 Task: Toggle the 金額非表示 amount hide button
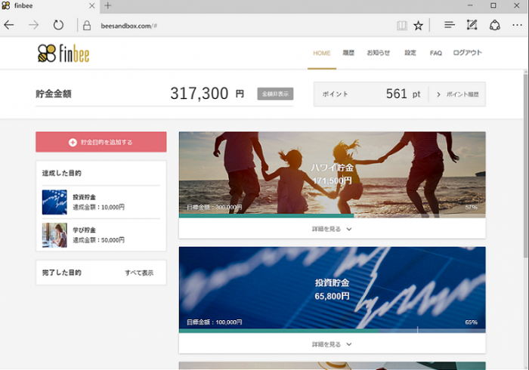coord(275,94)
